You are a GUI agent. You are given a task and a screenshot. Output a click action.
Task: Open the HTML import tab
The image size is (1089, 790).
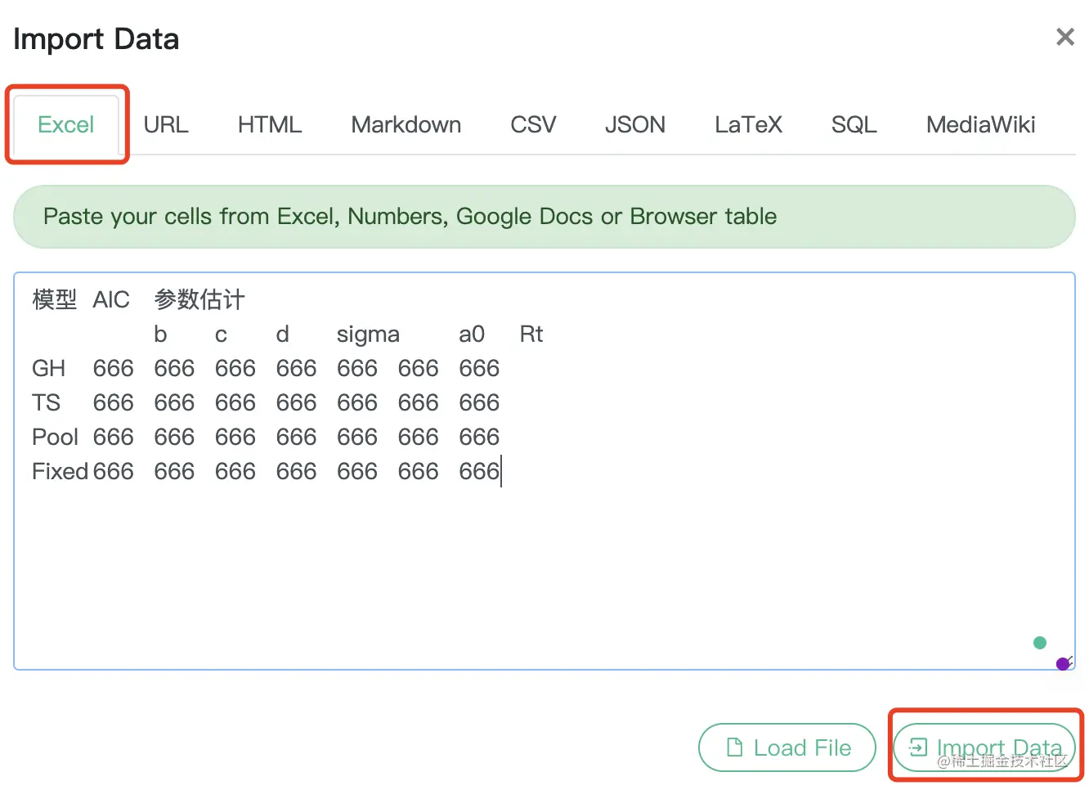[269, 124]
